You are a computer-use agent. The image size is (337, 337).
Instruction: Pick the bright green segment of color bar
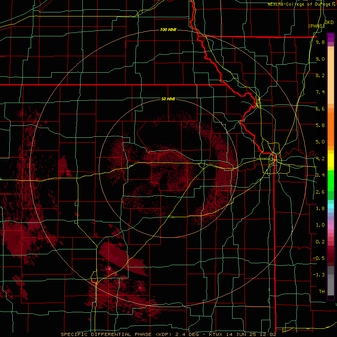pos(331,180)
